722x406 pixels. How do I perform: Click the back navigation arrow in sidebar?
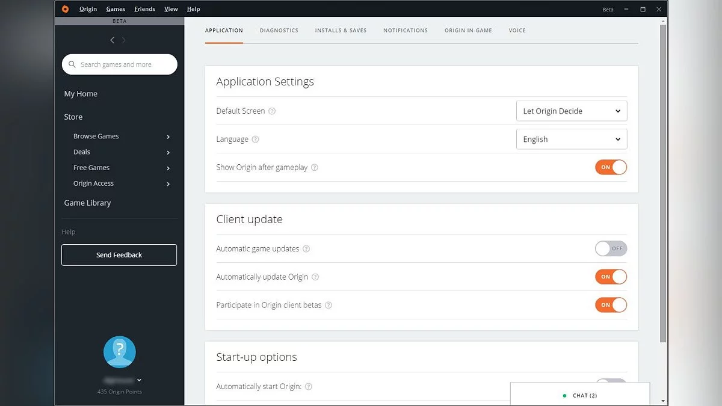point(112,40)
